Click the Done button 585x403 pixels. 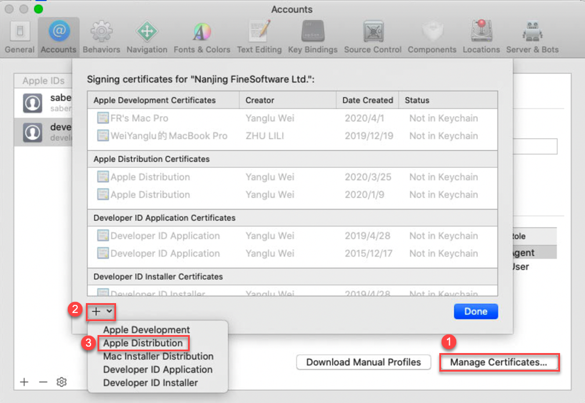(476, 312)
